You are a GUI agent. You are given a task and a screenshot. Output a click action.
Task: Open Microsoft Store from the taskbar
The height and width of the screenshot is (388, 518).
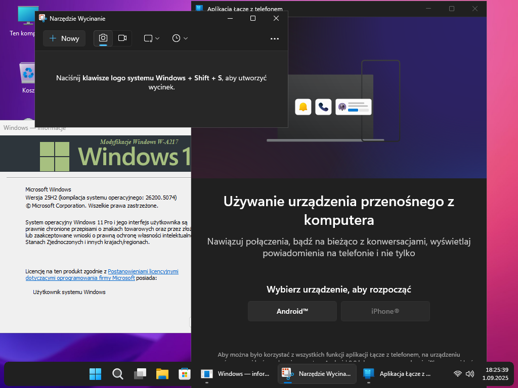click(x=184, y=374)
